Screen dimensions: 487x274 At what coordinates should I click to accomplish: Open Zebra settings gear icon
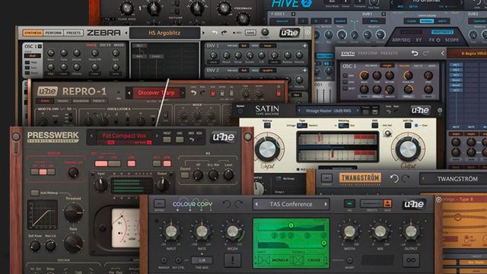coord(307,33)
